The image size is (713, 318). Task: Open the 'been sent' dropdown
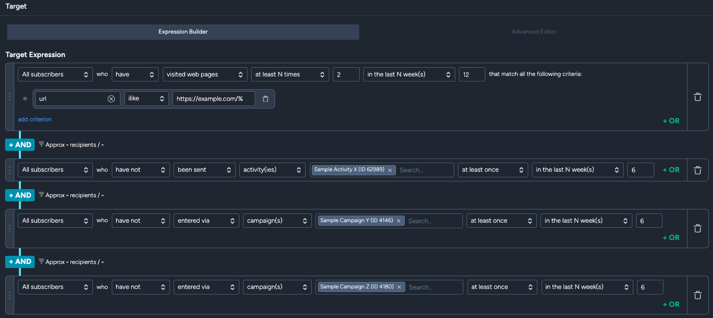(x=205, y=170)
